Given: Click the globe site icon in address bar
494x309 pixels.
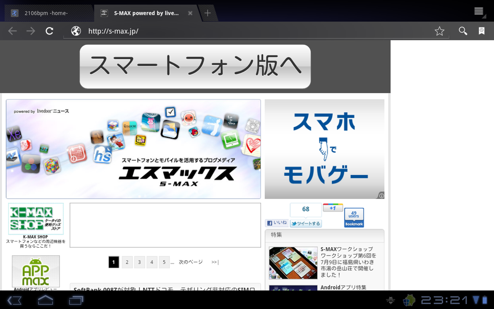Looking at the screenshot, I should pyautogui.click(x=76, y=31).
